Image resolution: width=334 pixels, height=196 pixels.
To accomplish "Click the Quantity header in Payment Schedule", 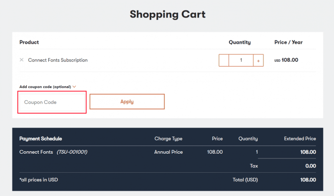I will pos(248,138).
